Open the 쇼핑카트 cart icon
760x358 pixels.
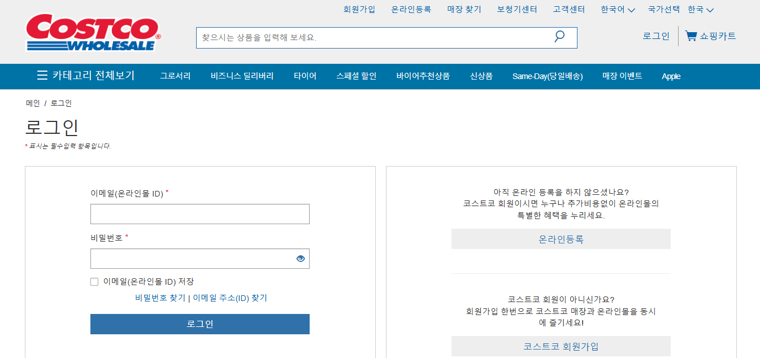pyautogui.click(x=690, y=35)
